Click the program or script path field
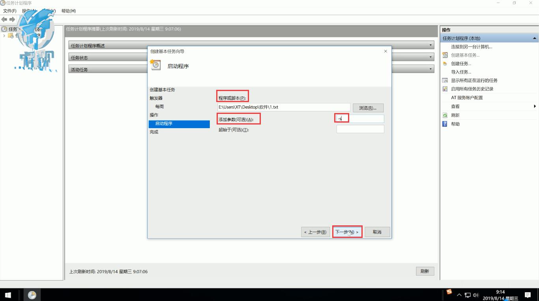The width and height of the screenshot is (539, 301). (284, 107)
